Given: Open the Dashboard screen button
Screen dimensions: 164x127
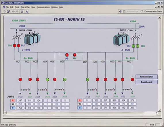Looking at the screenshot, I should pos(147,82).
